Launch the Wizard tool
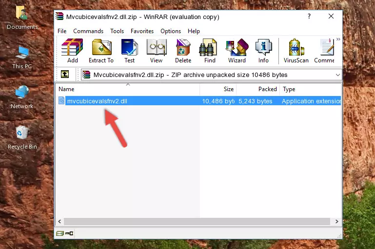375x249 pixels. [x=237, y=51]
